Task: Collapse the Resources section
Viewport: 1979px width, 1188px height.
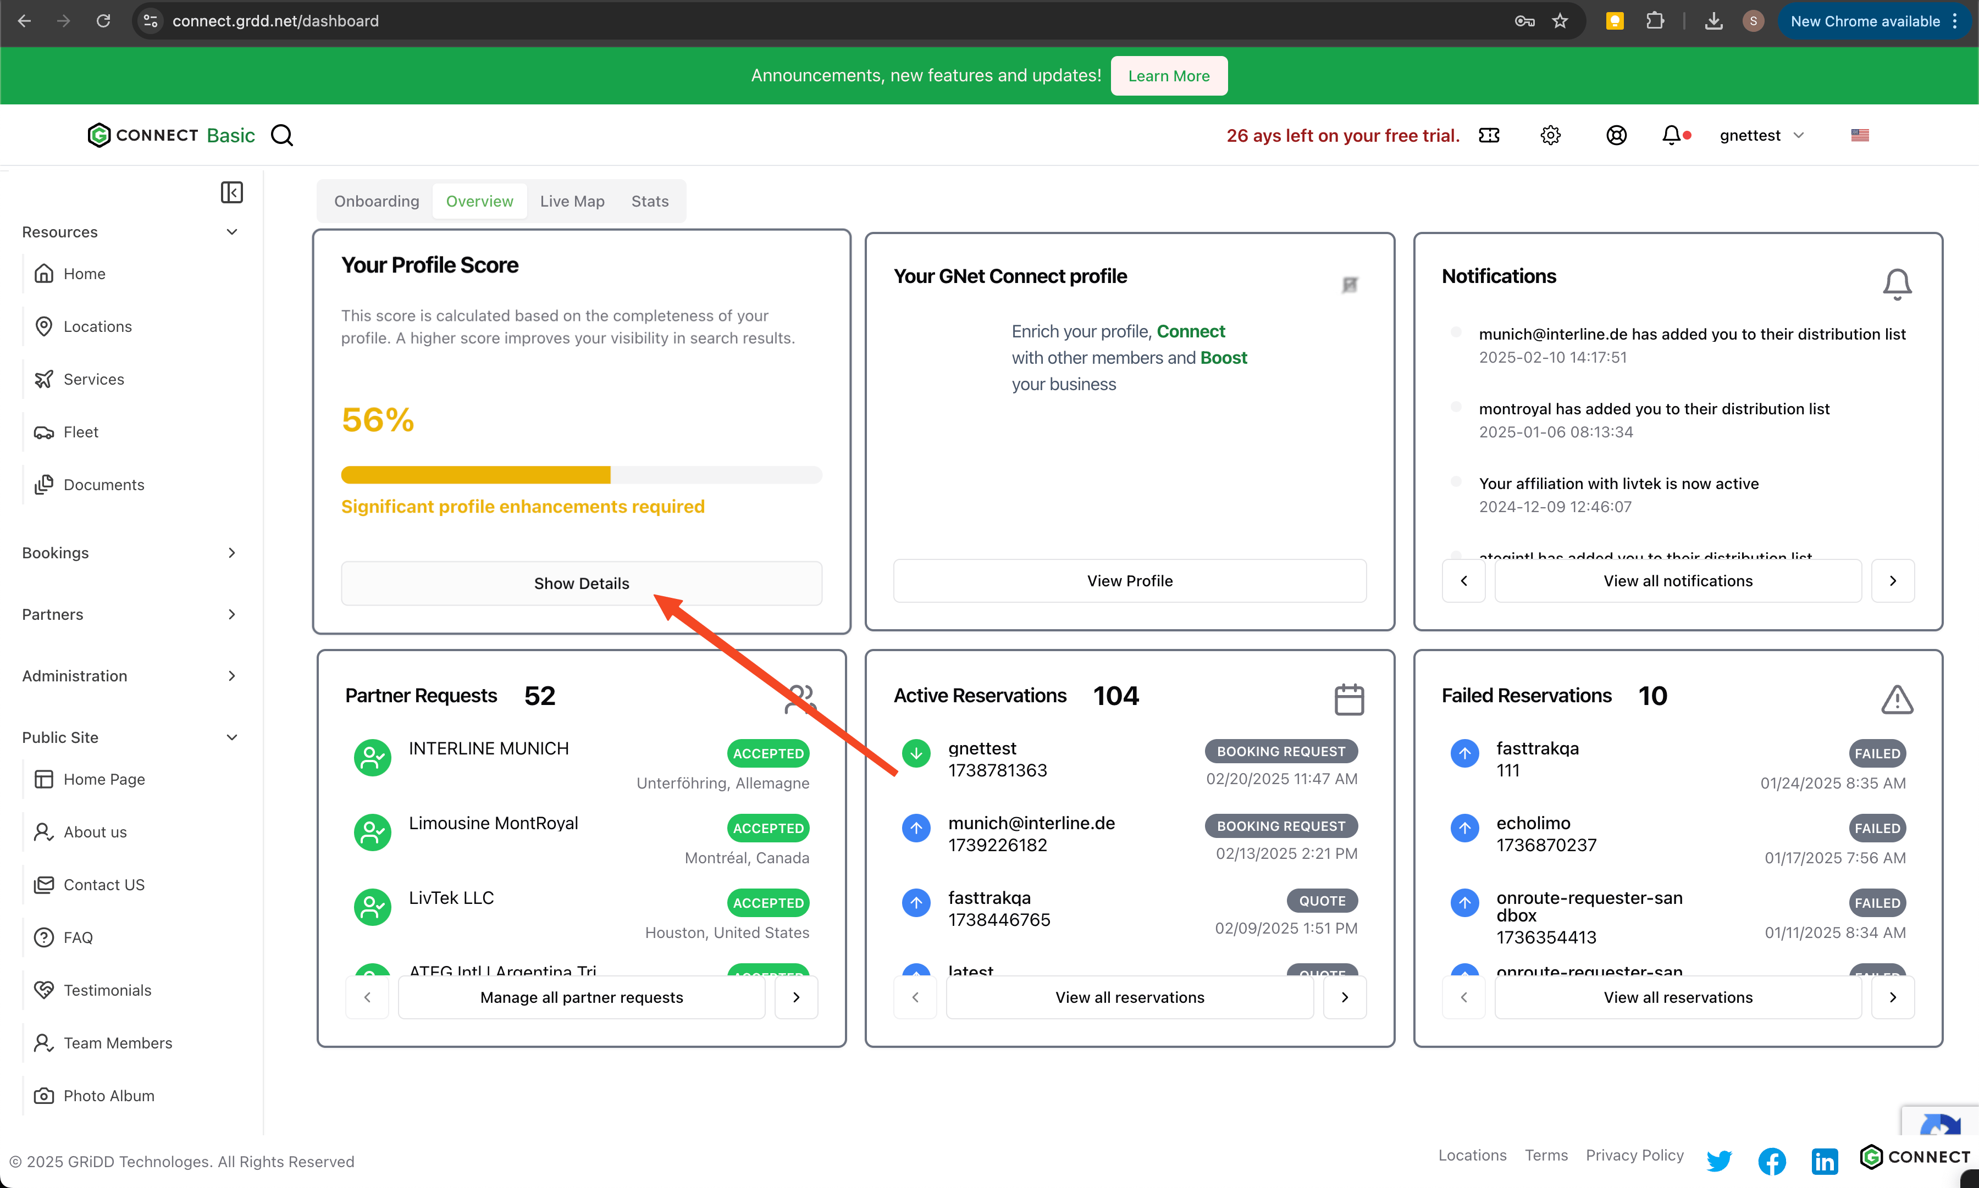Action: pos(130,232)
